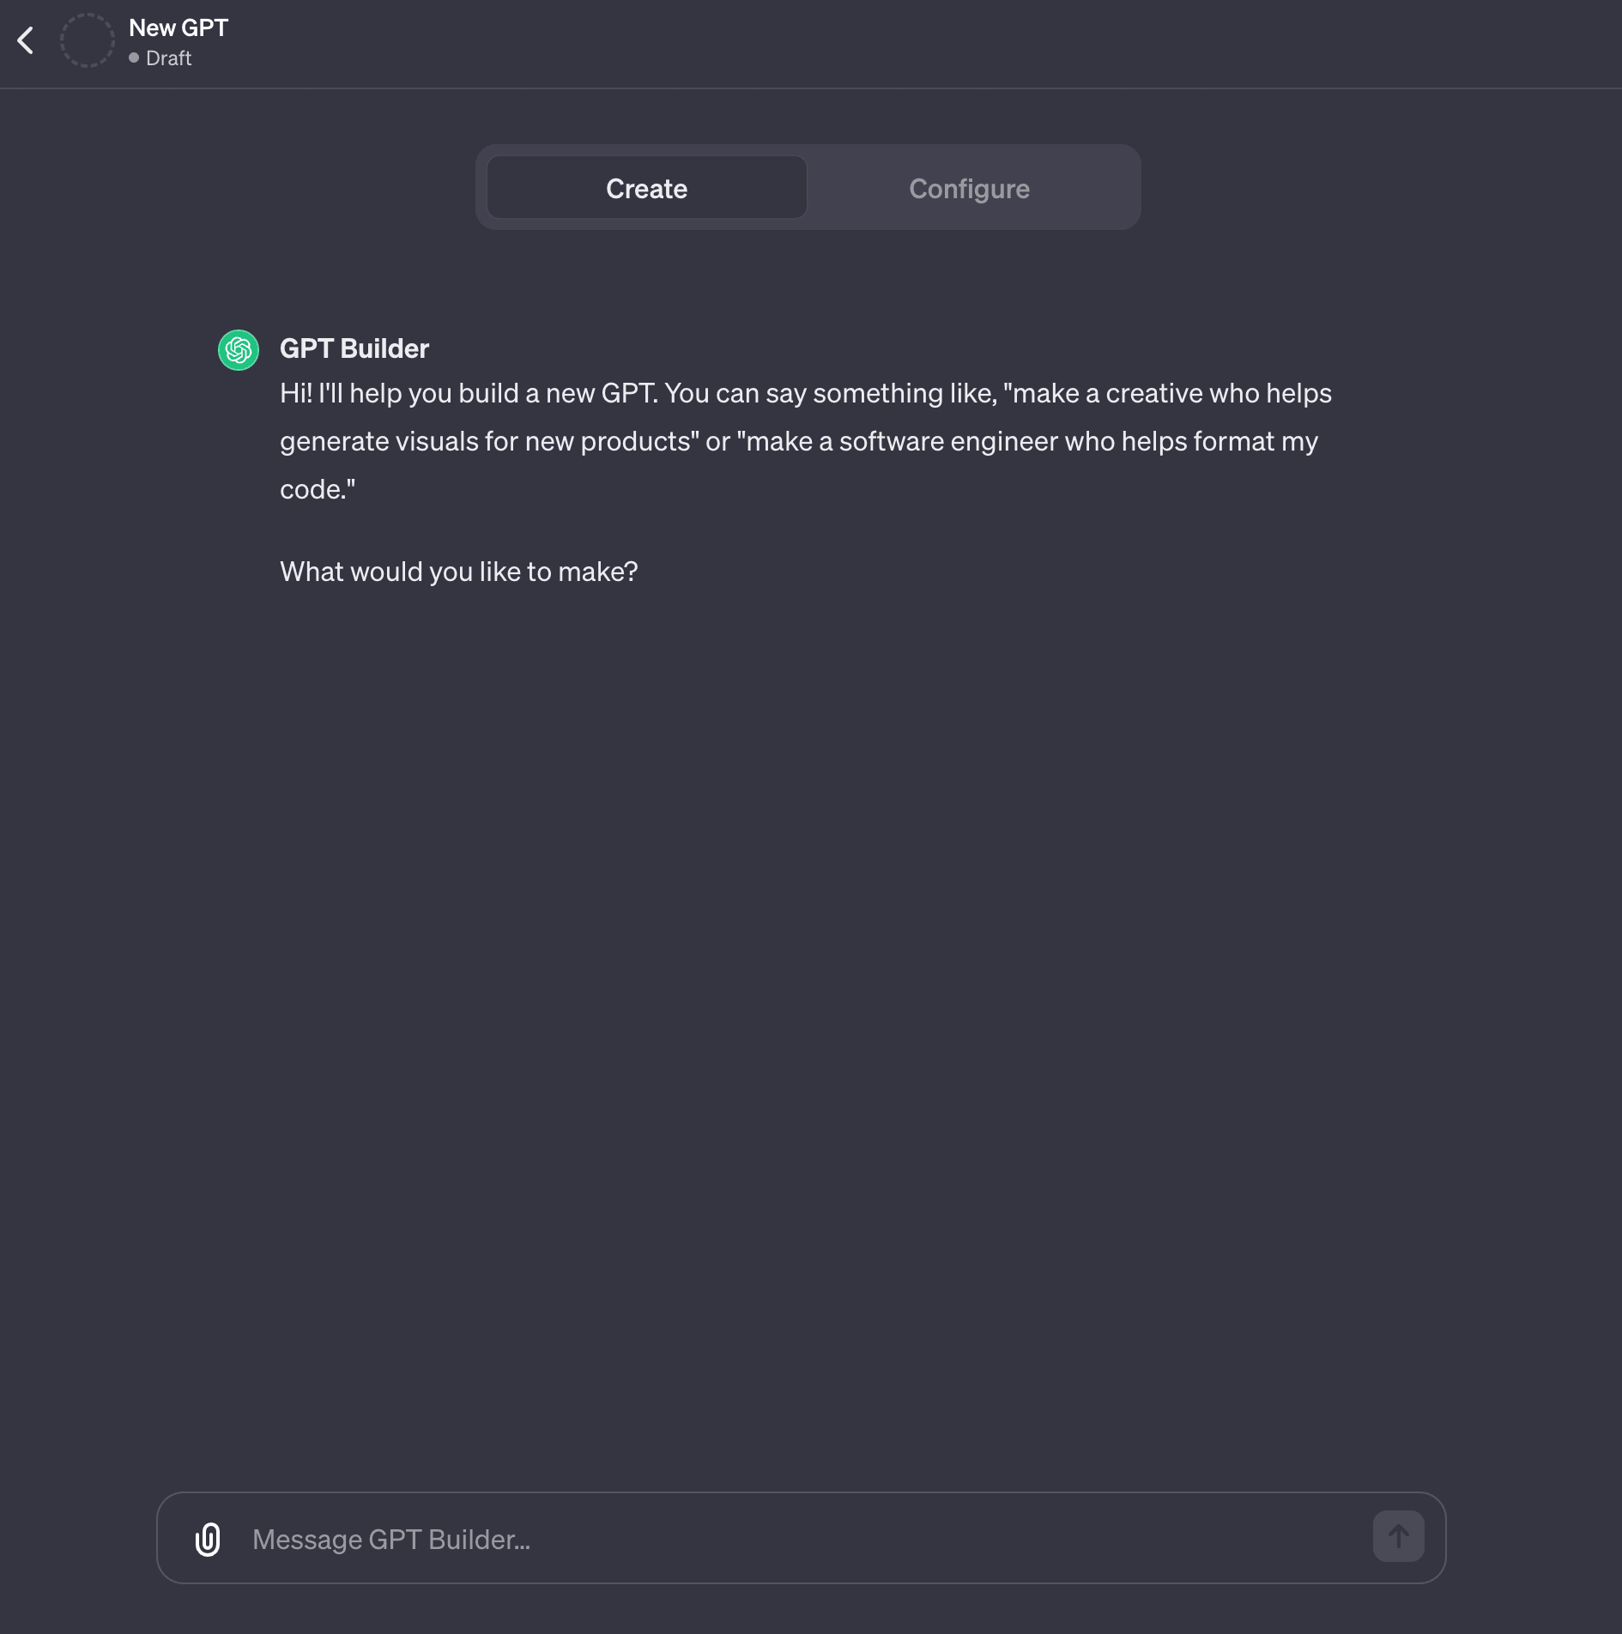
Task: Attach a file with the paperclip icon
Action: [208, 1539]
